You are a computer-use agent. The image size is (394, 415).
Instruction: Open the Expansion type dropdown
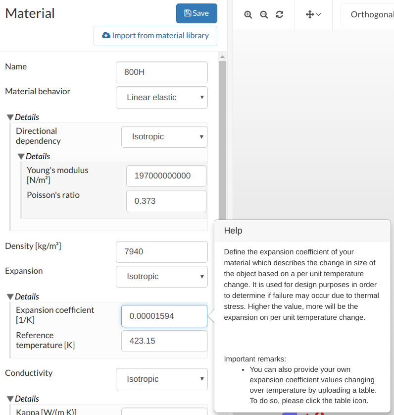162,277
